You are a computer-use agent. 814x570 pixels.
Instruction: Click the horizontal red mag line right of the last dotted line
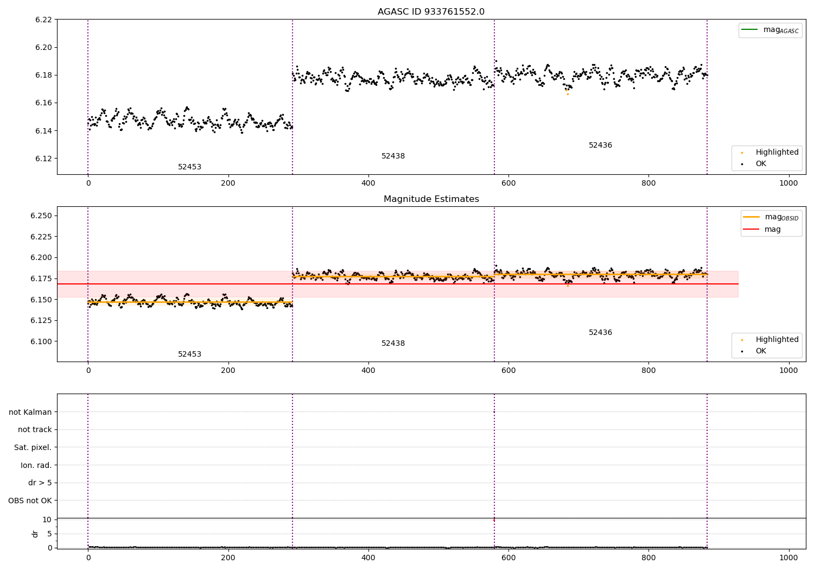click(x=722, y=284)
